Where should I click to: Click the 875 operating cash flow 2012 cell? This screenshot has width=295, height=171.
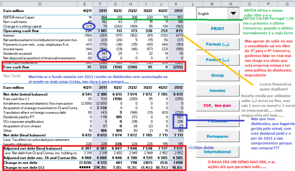pos(179,31)
